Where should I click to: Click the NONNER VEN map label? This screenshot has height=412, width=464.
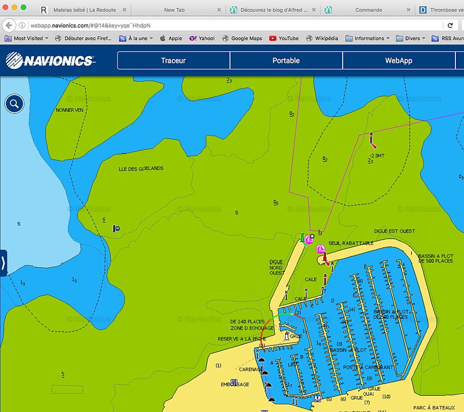click(x=69, y=110)
